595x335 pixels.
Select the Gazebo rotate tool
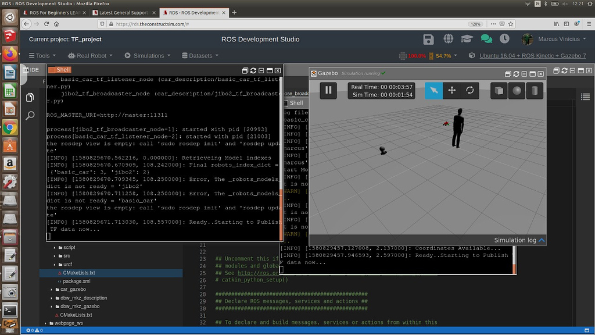[469, 90]
